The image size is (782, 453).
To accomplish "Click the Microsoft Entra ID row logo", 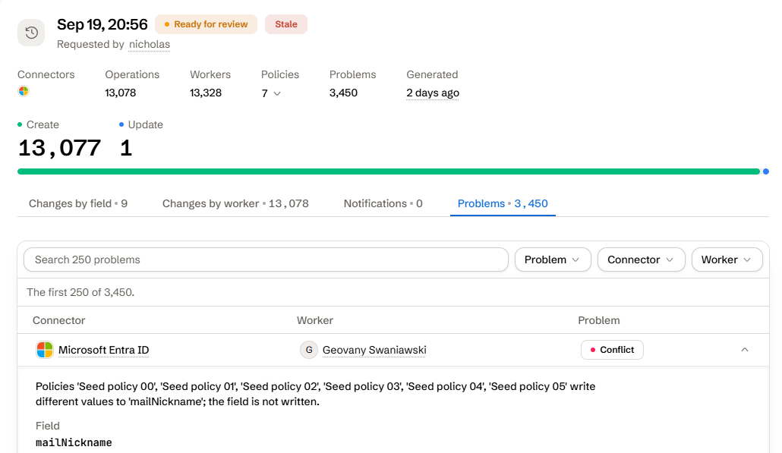I will (45, 350).
